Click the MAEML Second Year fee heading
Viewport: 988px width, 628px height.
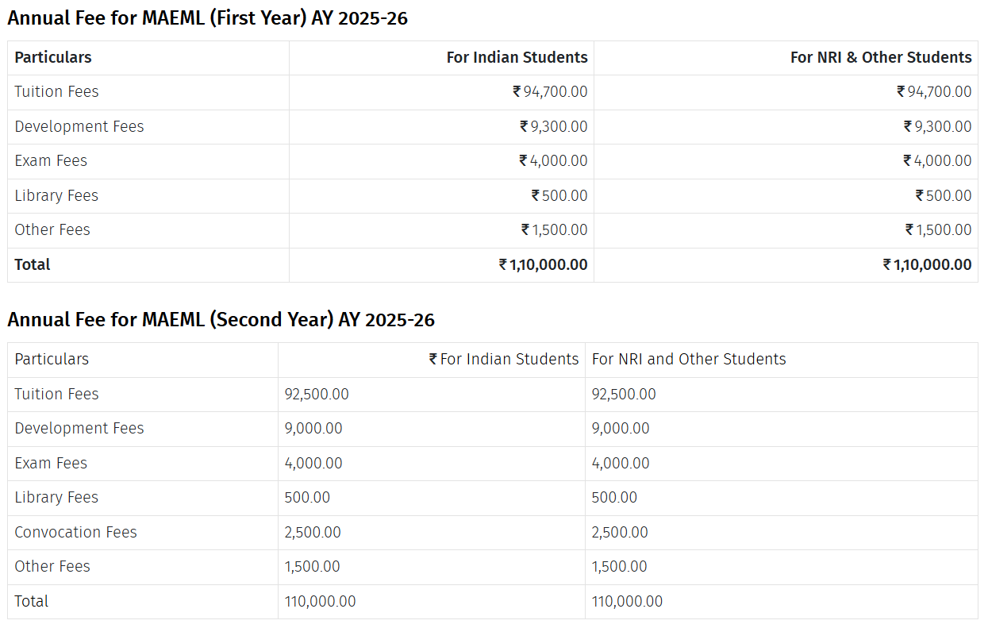click(221, 320)
